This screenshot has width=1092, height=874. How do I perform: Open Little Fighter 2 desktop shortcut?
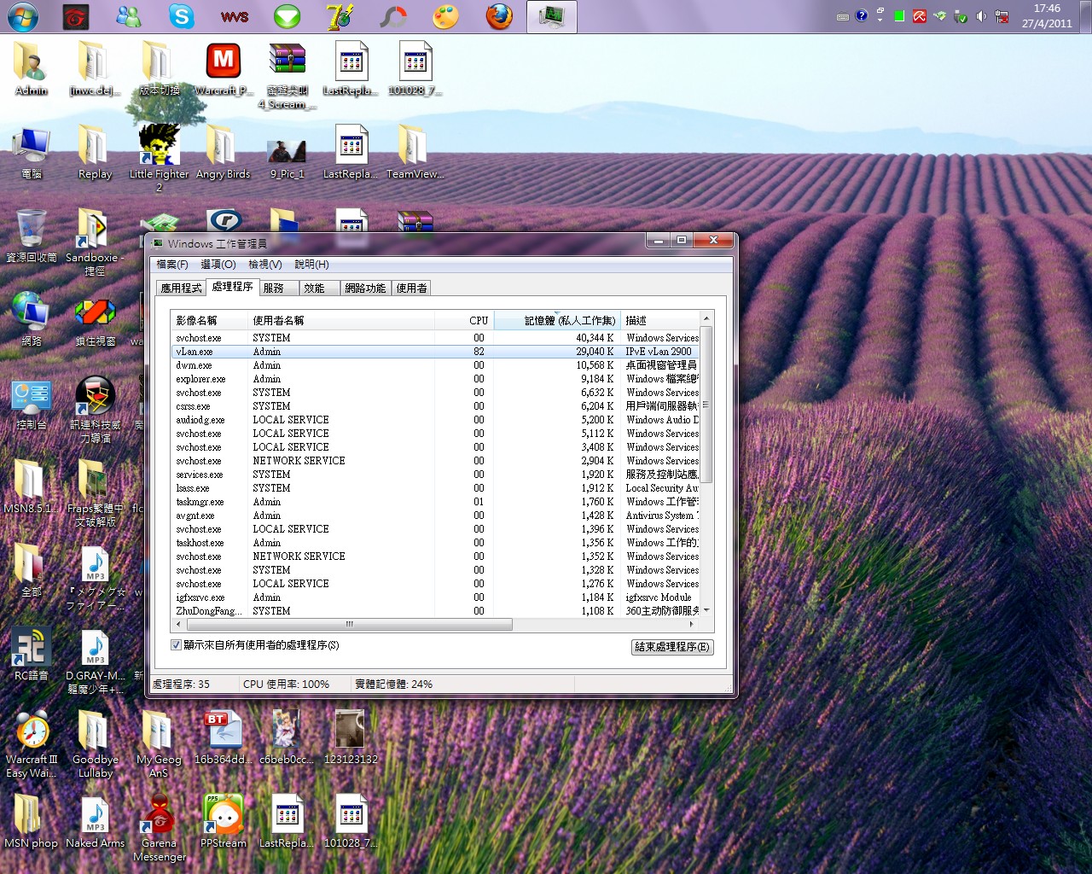[159, 147]
